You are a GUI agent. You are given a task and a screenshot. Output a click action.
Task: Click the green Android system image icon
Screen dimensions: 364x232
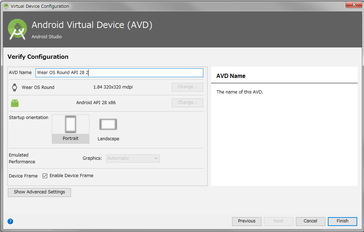point(15,103)
